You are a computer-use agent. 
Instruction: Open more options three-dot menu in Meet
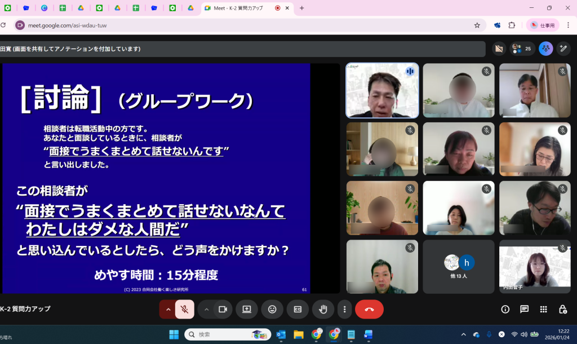pos(344,309)
